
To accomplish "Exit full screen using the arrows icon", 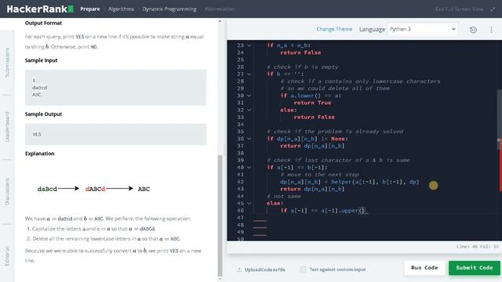I will pos(493,9).
